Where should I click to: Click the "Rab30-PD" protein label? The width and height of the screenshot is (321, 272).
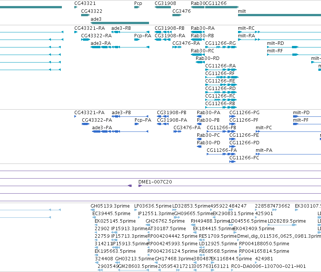point(208,142)
